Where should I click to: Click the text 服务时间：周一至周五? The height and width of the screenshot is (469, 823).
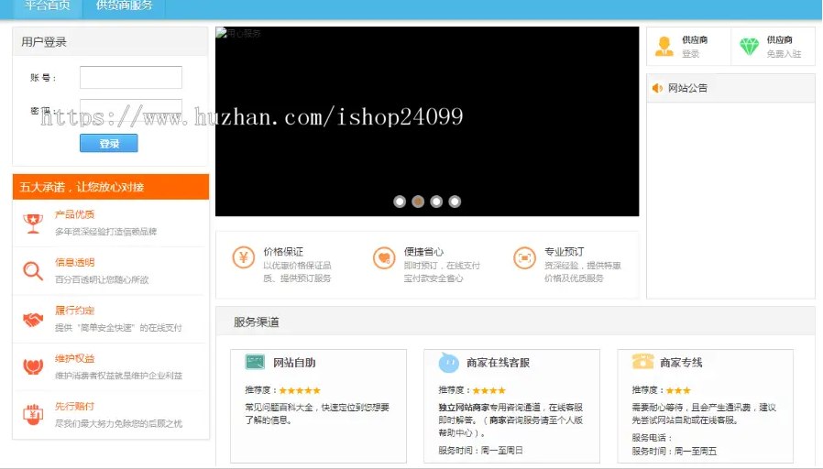[x=674, y=452]
